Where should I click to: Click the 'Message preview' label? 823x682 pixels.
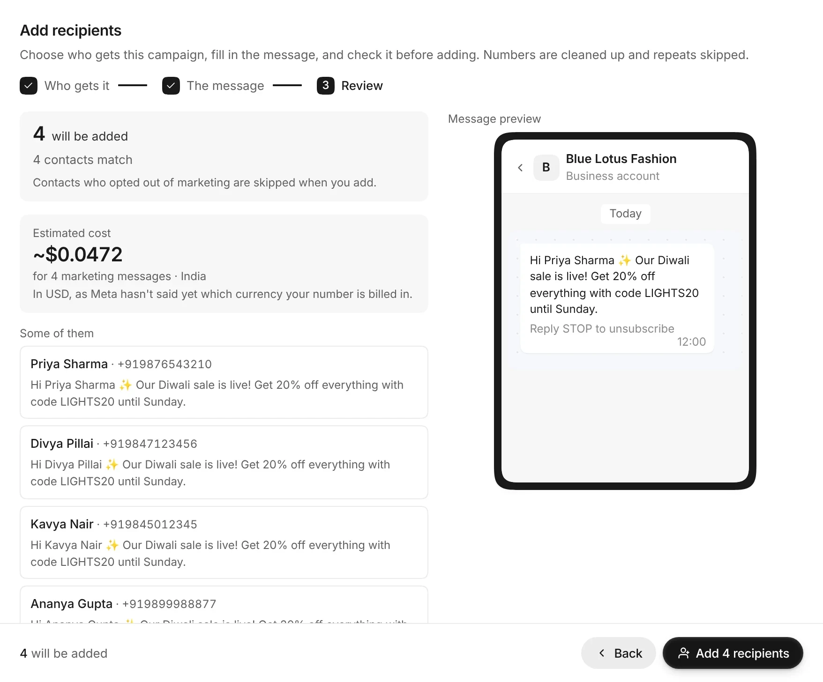pos(494,119)
